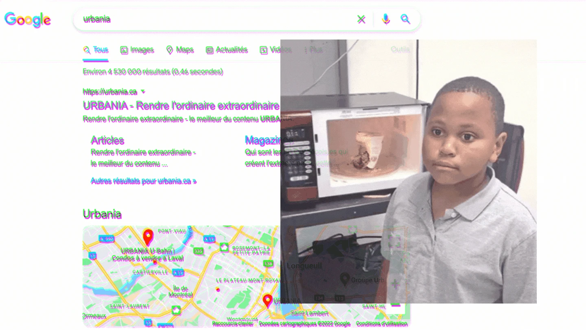Click the Google logo
The height and width of the screenshot is (330, 586).
coord(28,20)
